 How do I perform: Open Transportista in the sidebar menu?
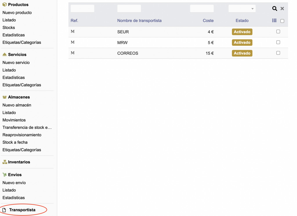click(x=22, y=210)
